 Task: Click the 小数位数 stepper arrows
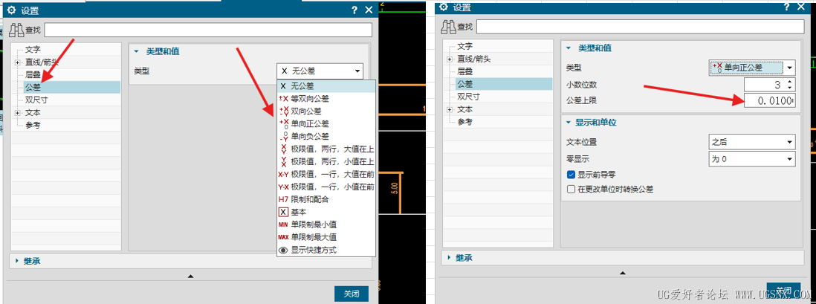click(790, 85)
